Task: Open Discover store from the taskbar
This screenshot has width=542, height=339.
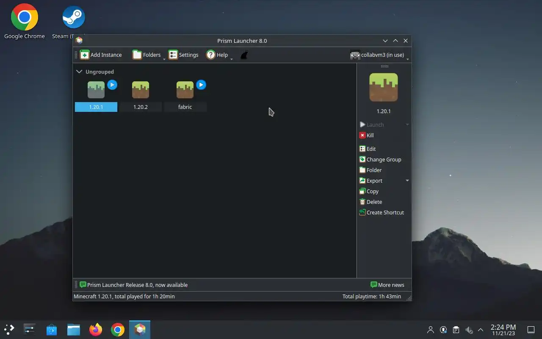Action: coord(52,329)
